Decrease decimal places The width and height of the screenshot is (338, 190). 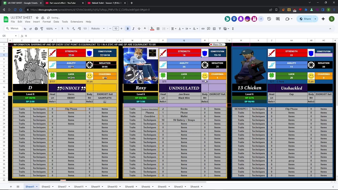[x=73, y=28]
